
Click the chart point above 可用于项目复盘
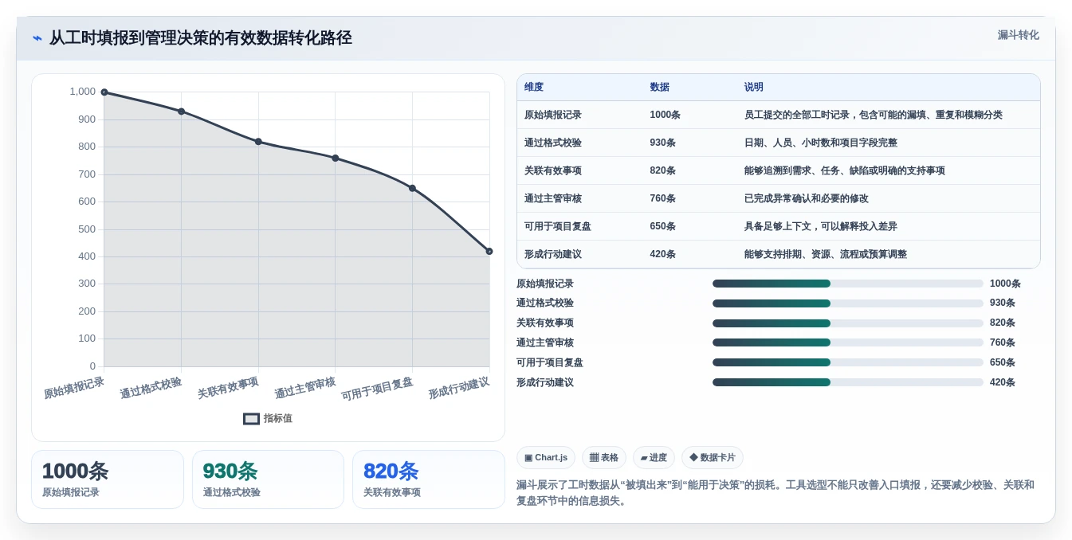pyautogui.click(x=412, y=188)
